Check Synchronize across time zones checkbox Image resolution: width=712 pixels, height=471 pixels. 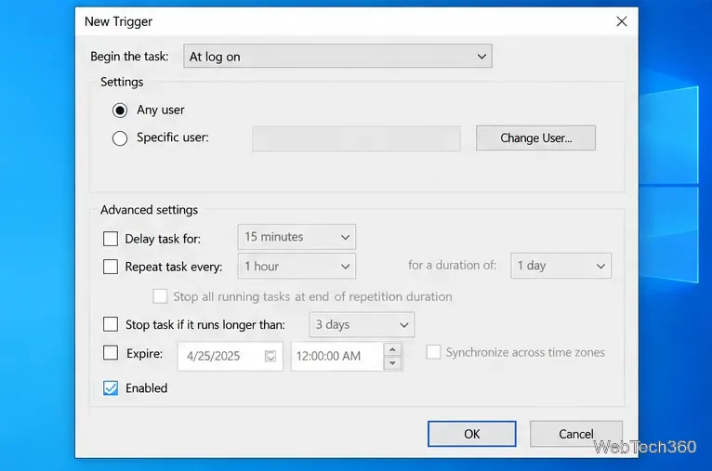coord(433,352)
